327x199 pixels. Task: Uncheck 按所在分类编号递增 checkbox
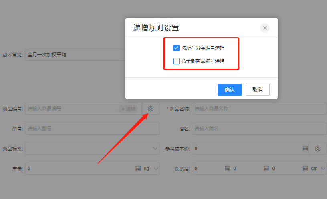(x=176, y=48)
